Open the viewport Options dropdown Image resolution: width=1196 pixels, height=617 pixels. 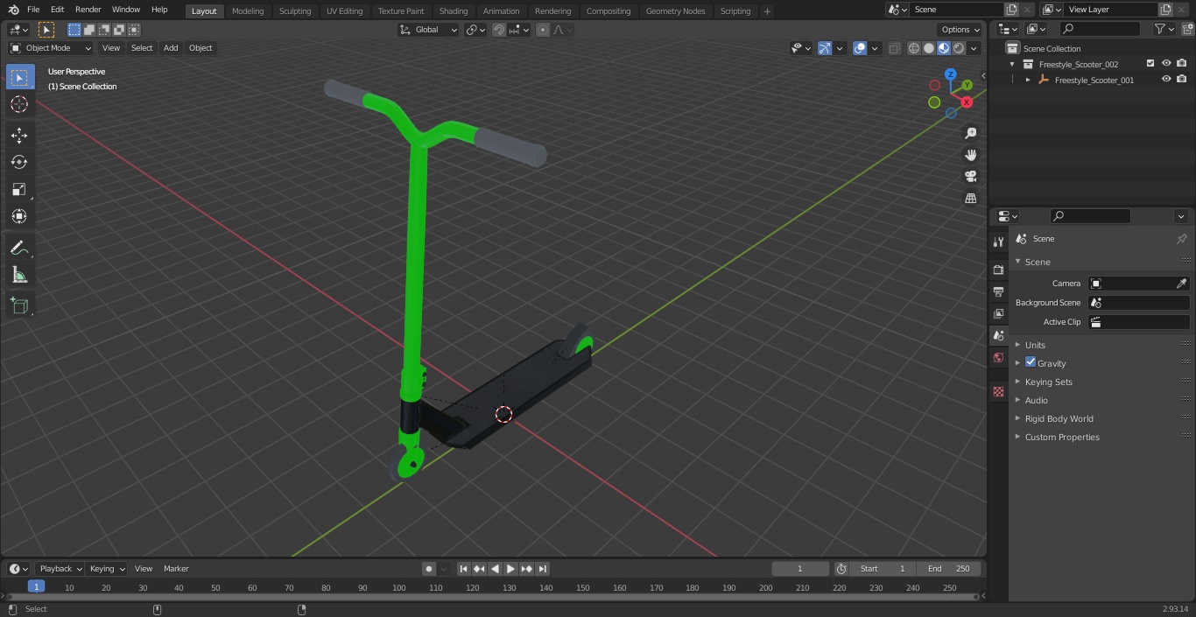(960, 30)
